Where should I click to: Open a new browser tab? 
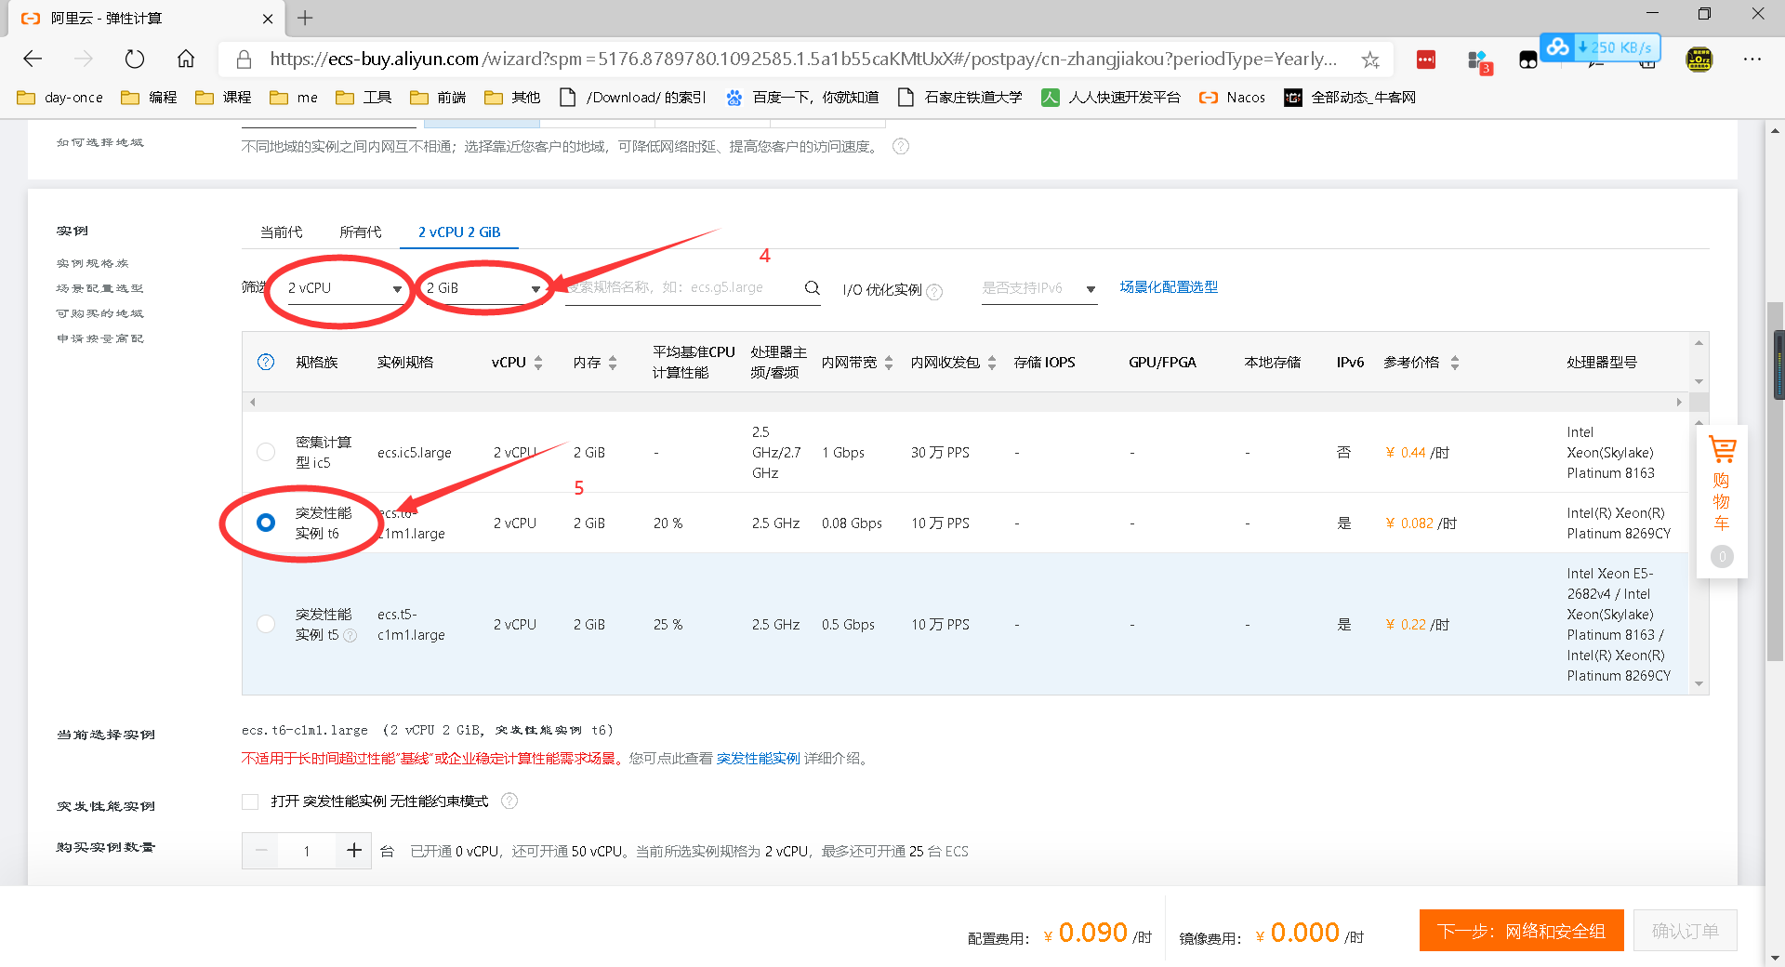[305, 18]
